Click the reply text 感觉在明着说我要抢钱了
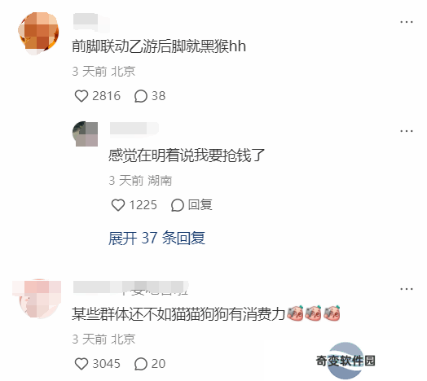 [x=187, y=155]
